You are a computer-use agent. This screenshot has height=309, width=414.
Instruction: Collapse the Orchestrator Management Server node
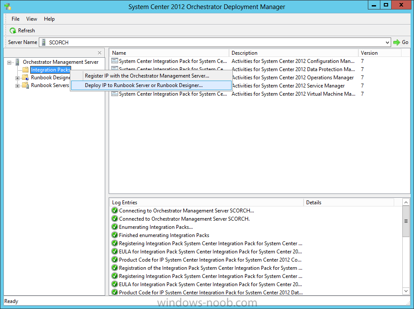pos(9,62)
